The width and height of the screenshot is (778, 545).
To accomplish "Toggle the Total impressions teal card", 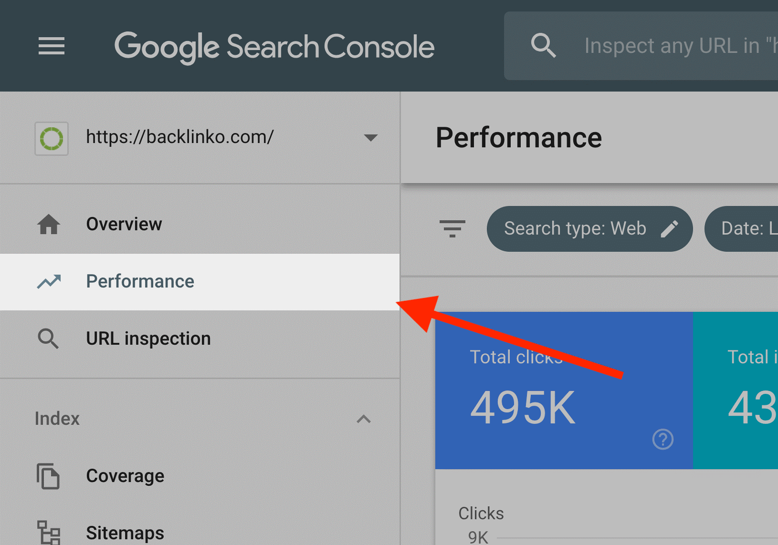I will click(736, 391).
